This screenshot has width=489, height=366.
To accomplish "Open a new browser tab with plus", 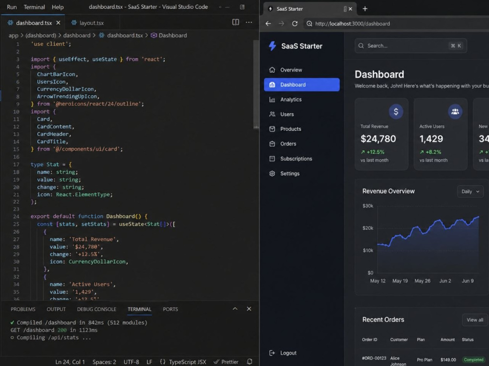I will point(365,9).
